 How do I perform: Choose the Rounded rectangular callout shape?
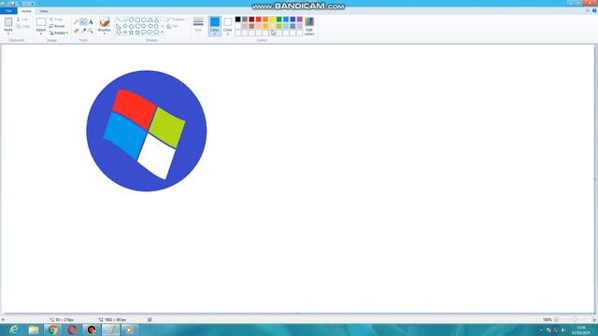tap(144, 33)
